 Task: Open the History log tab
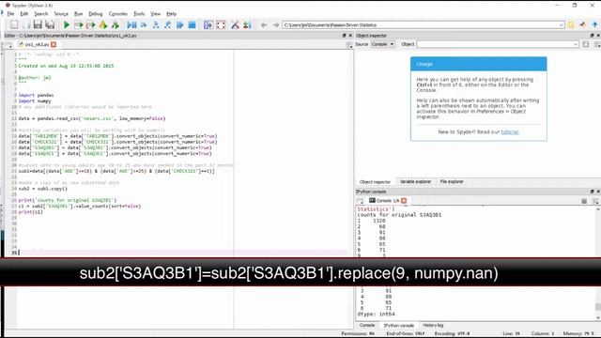pos(433,325)
